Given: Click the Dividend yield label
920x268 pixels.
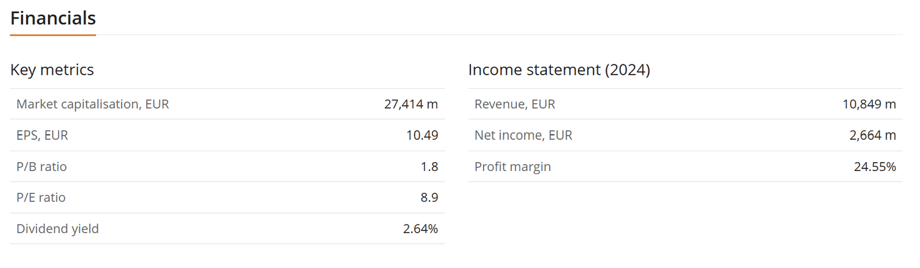Looking at the screenshot, I should click(57, 228).
